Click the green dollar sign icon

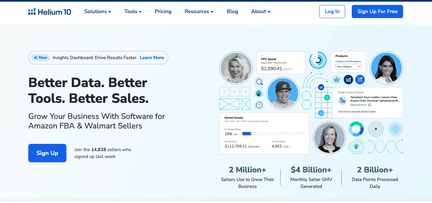[327, 98]
